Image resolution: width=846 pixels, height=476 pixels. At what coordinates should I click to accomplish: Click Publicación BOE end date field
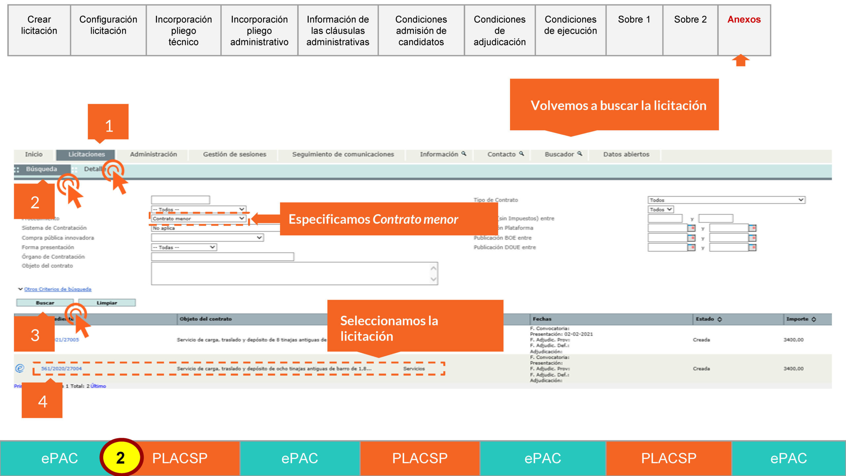[x=729, y=238]
